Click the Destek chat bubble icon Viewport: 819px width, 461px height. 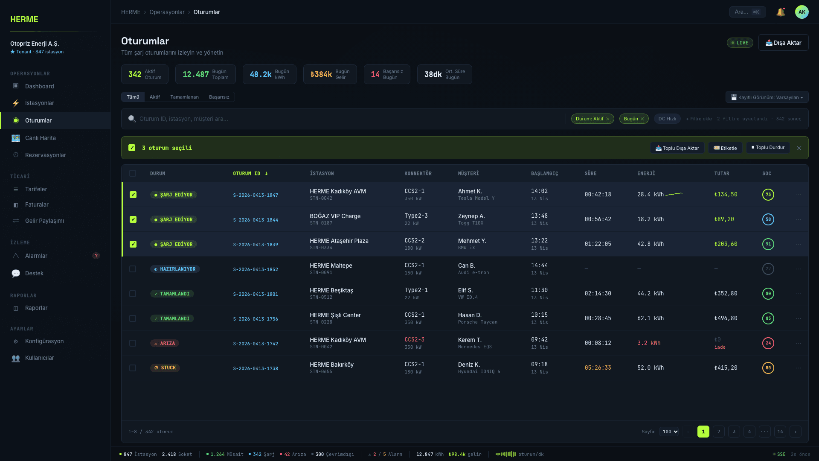point(16,273)
